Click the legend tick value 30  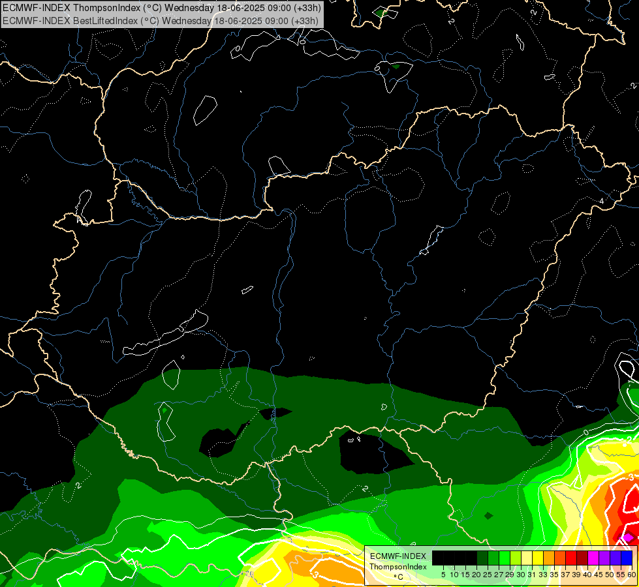tap(521, 575)
